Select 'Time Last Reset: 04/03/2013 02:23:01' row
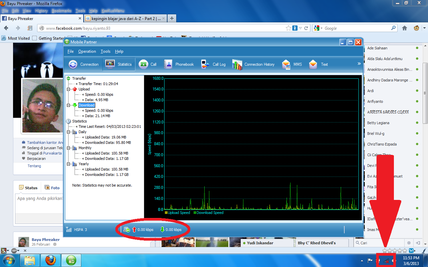428x267 pixels. tap(110, 126)
